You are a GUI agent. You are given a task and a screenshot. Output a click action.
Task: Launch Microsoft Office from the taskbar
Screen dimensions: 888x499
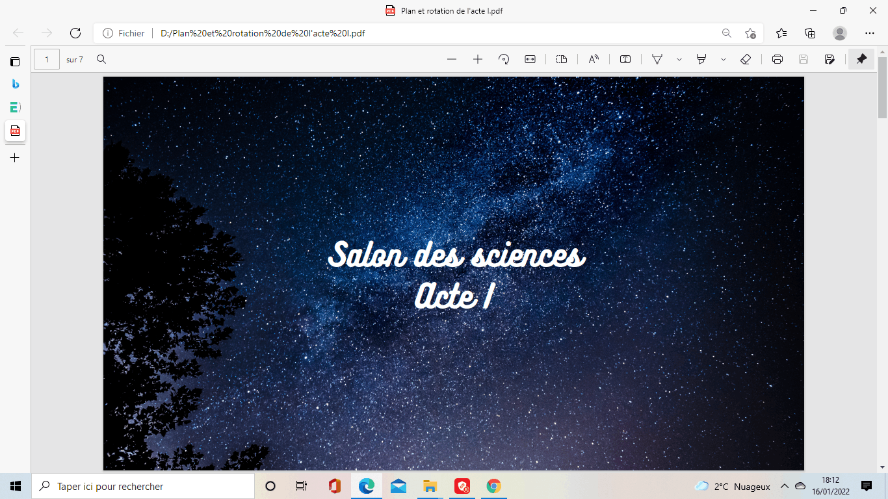tap(335, 486)
